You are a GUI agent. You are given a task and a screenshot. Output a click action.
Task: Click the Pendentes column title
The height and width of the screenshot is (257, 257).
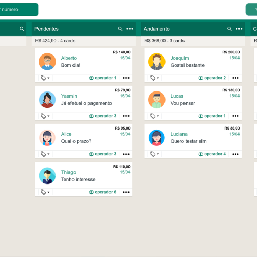pos(46,29)
